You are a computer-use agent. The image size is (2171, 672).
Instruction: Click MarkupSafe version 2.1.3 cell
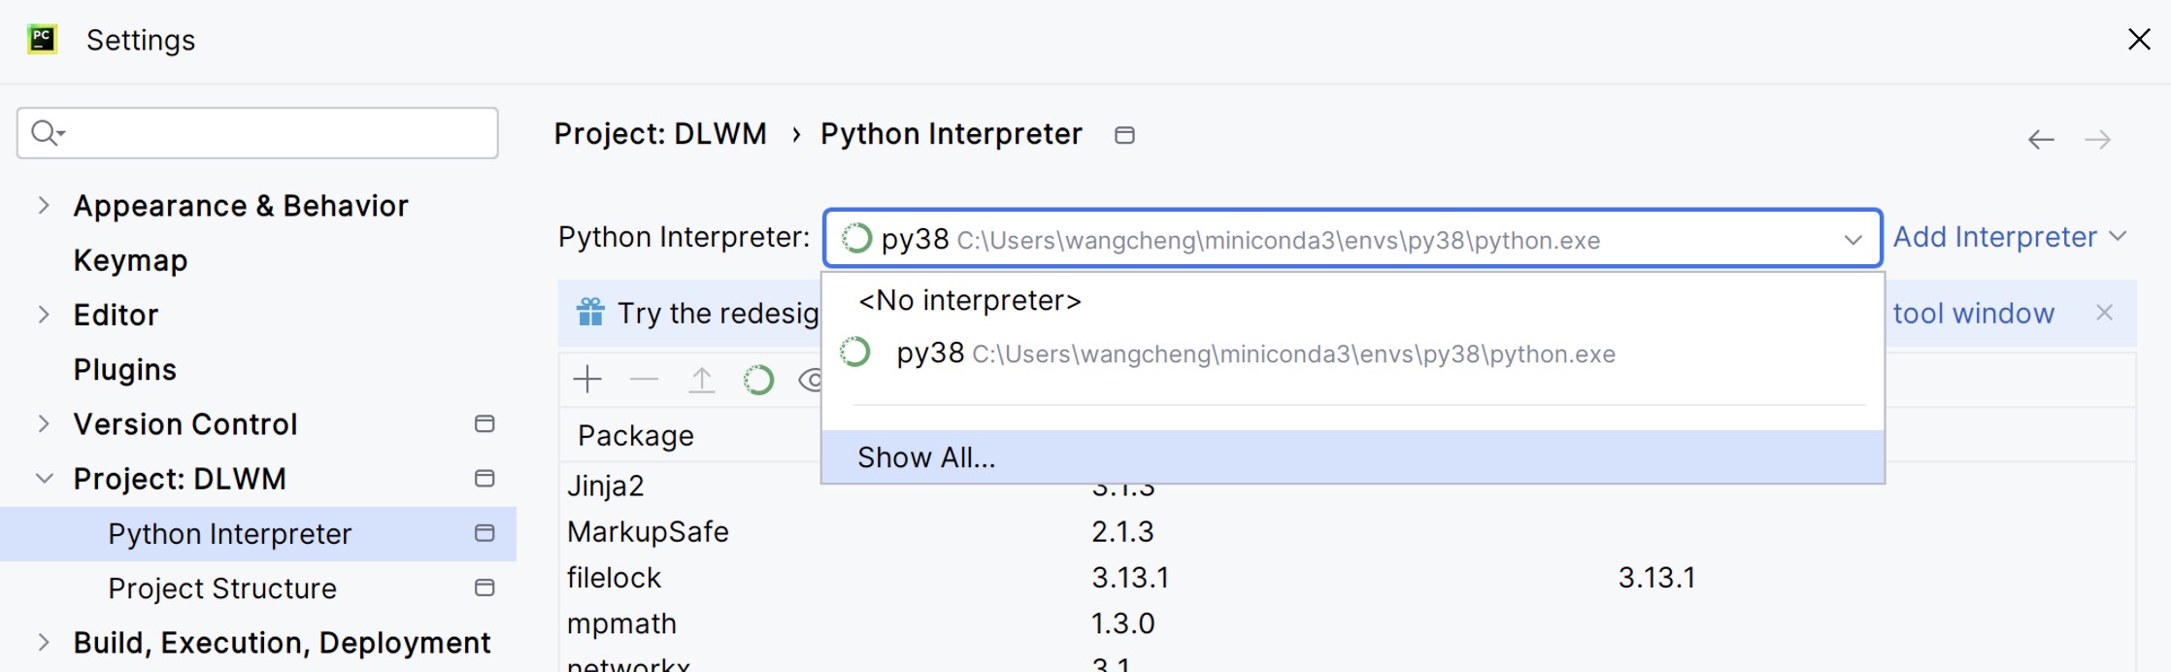1122,532
